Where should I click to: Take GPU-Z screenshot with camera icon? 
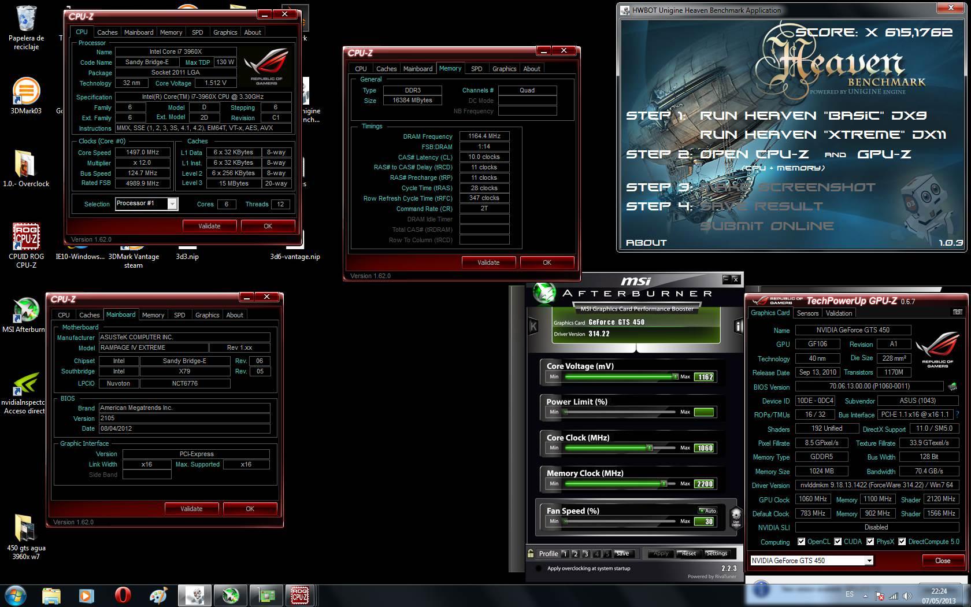(x=957, y=312)
